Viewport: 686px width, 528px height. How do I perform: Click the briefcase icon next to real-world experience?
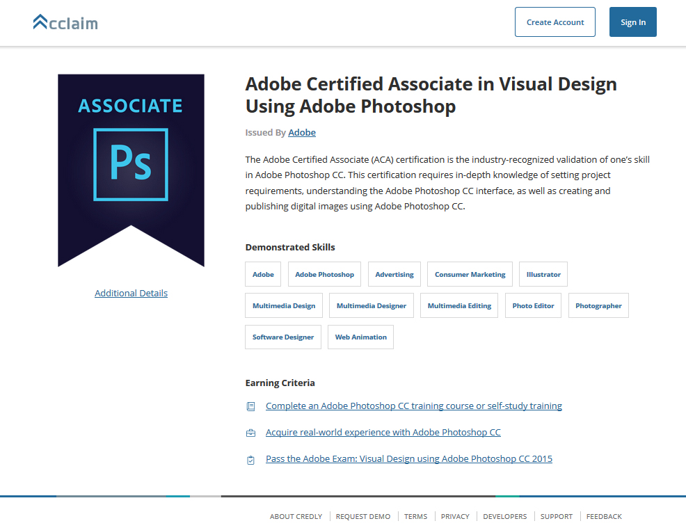[x=250, y=433]
